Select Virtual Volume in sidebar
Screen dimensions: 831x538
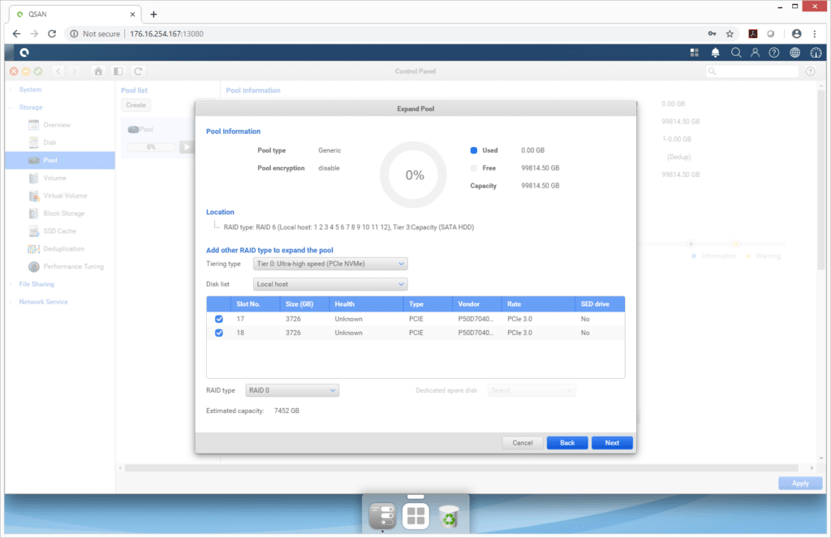[x=65, y=196]
